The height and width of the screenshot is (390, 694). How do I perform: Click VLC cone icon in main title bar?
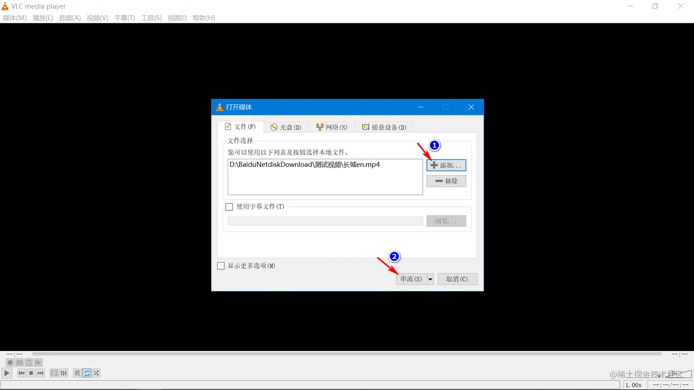5,6
